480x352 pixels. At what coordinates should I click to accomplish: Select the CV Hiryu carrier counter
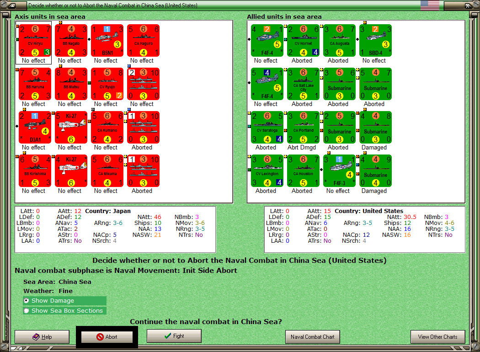pos(35,40)
